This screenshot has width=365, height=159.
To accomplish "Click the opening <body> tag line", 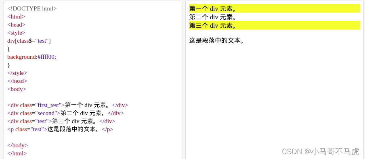I will point(17,89).
